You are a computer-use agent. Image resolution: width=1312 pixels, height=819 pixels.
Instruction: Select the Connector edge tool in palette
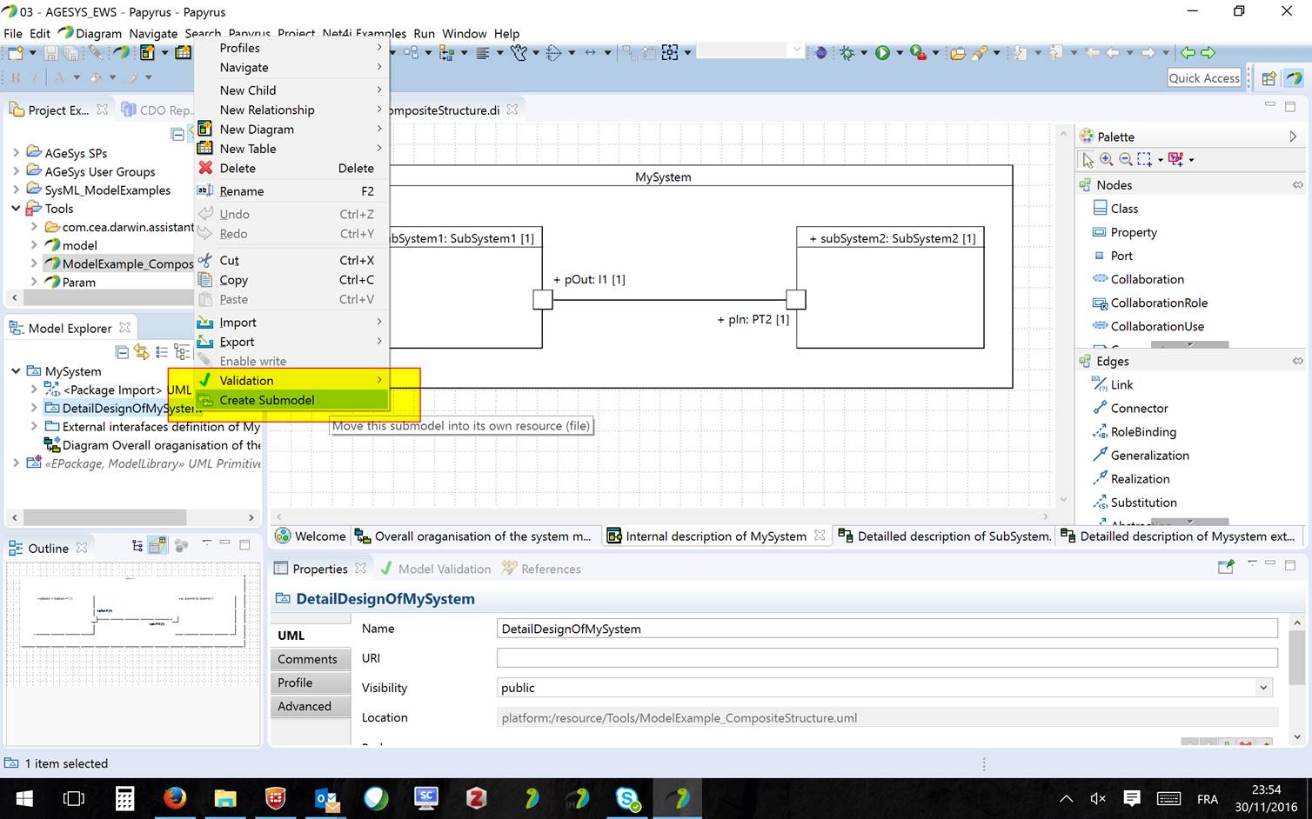pyautogui.click(x=1138, y=409)
